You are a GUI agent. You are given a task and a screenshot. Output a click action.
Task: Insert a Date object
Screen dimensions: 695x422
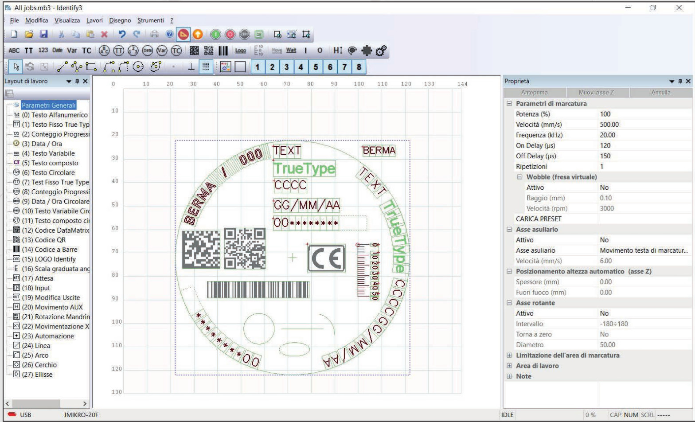pos(57,51)
